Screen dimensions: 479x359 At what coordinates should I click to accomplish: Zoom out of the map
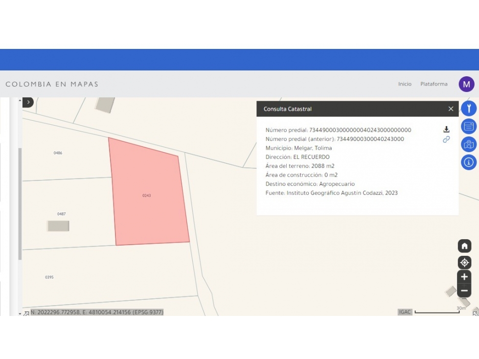pyautogui.click(x=464, y=291)
